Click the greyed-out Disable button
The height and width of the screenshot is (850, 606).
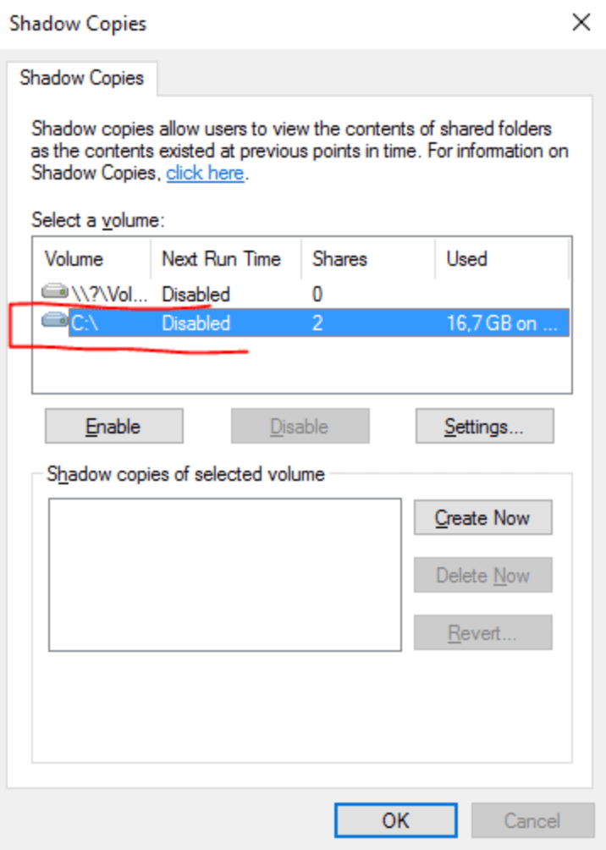coord(300,427)
